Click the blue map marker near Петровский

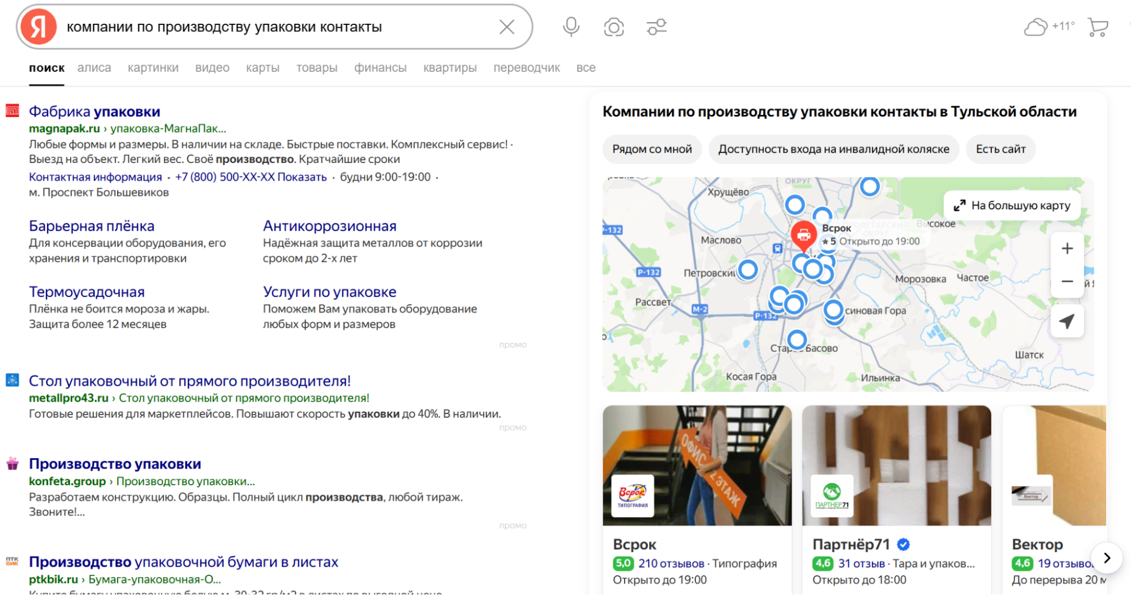coord(748,270)
